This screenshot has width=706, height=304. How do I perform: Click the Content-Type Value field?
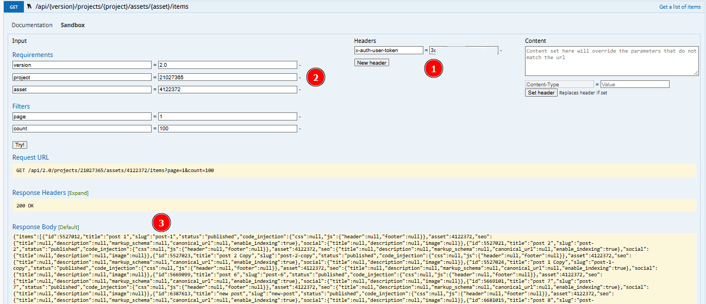pyautogui.click(x=635, y=84)
